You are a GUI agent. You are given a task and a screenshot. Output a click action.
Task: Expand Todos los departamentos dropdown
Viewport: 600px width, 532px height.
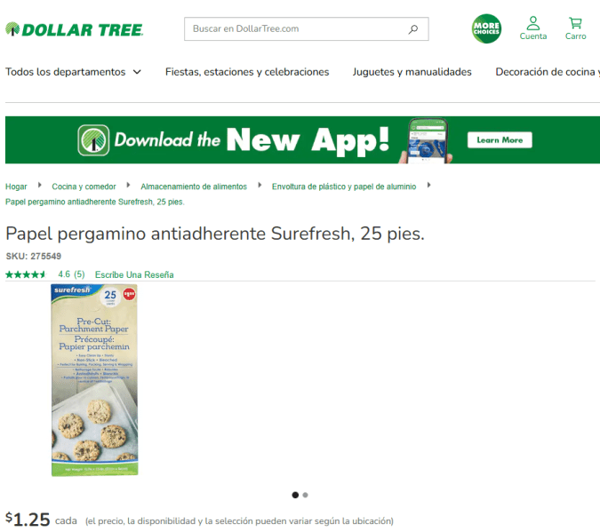73,72
